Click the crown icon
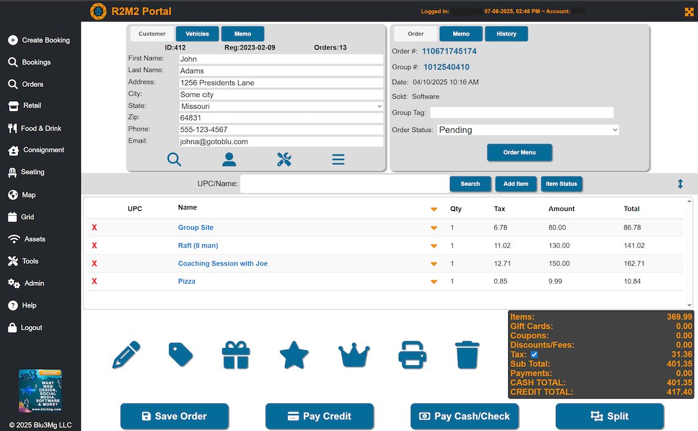This screenshot has width=698, height=431. pos(354,355)
